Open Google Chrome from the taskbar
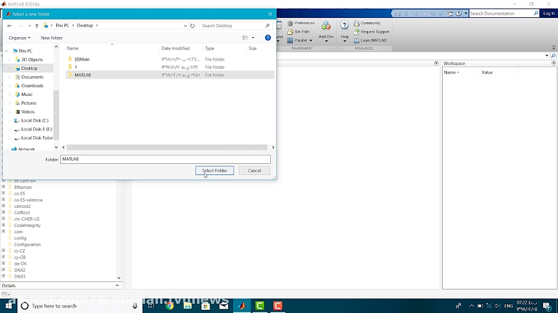The width and height of the screenshot is (558, 313). tap(169, 306)
